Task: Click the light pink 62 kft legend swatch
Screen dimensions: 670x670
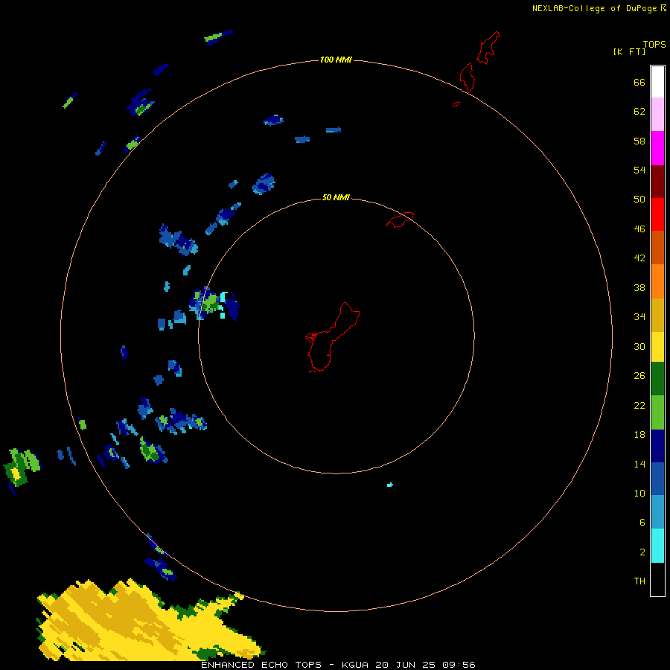Action: (x=657, y=114)
